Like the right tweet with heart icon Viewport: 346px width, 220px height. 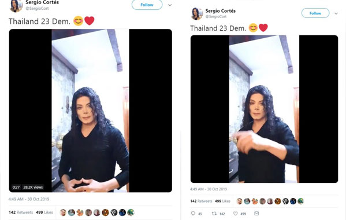point(236,214)
